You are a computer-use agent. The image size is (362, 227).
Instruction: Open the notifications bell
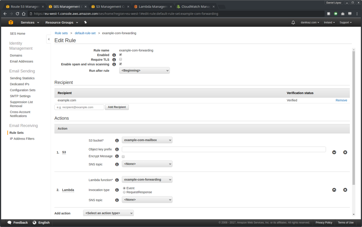click(293, 22)
